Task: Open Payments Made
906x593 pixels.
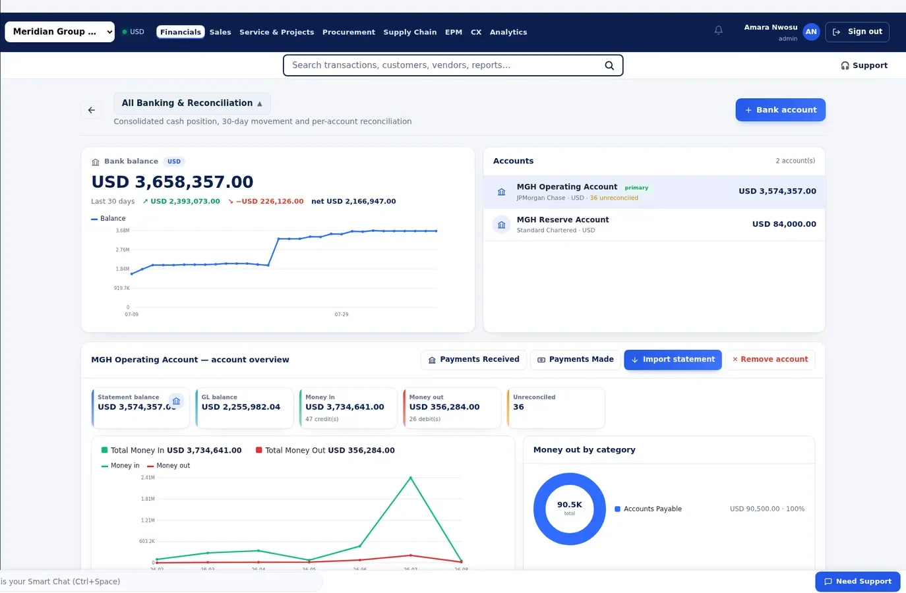Action: click(x=575, y=360)
